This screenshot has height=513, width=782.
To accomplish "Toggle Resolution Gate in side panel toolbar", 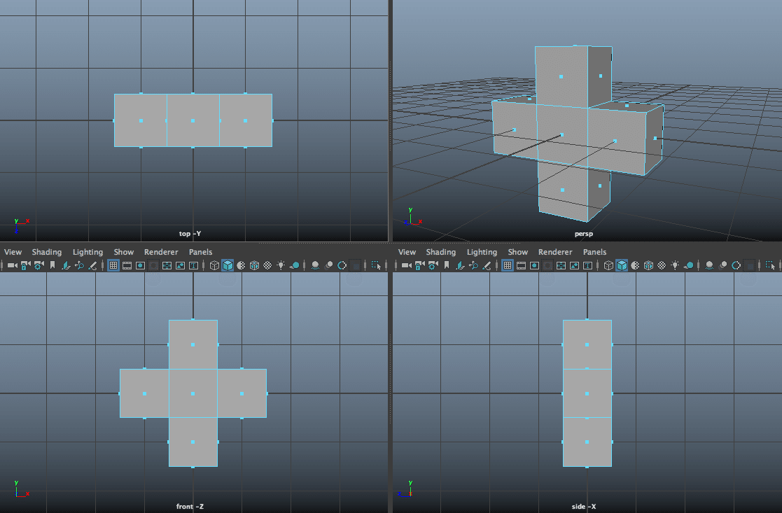I will 534,265.
